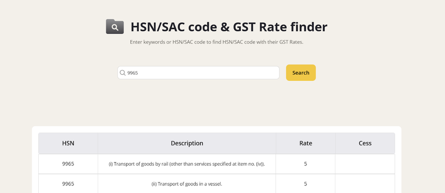Viewport: 445px width, 193px height.
Task: Click the word Search on the yellow button
Action: click(x=301, y=73)
